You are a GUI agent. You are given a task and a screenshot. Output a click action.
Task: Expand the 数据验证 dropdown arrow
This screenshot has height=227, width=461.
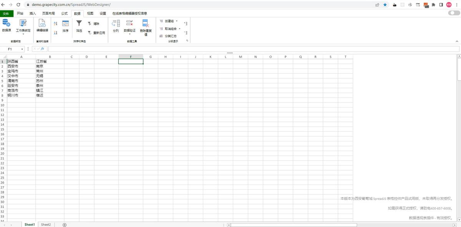(129, 34)
